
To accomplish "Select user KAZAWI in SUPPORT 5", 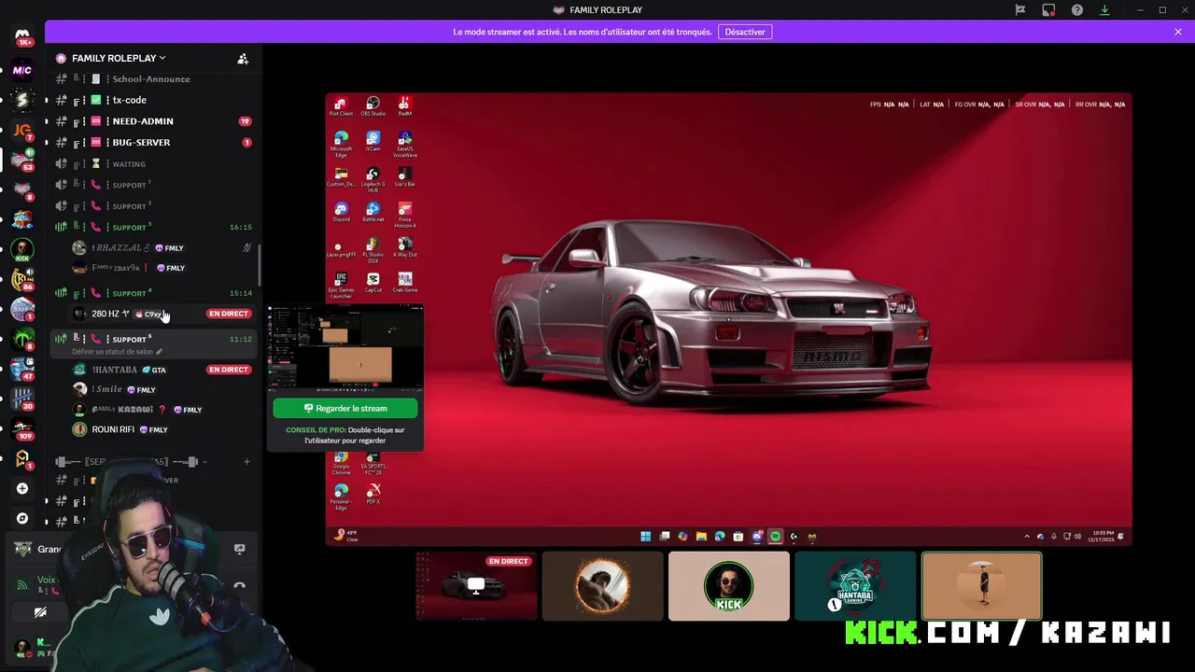I will (x=161, y=410).
